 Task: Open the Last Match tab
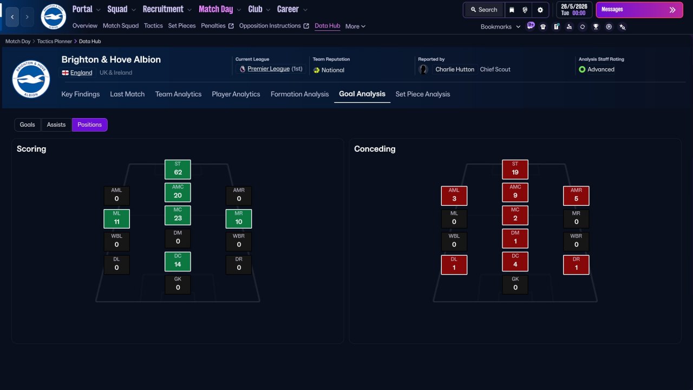click(127, 94)
